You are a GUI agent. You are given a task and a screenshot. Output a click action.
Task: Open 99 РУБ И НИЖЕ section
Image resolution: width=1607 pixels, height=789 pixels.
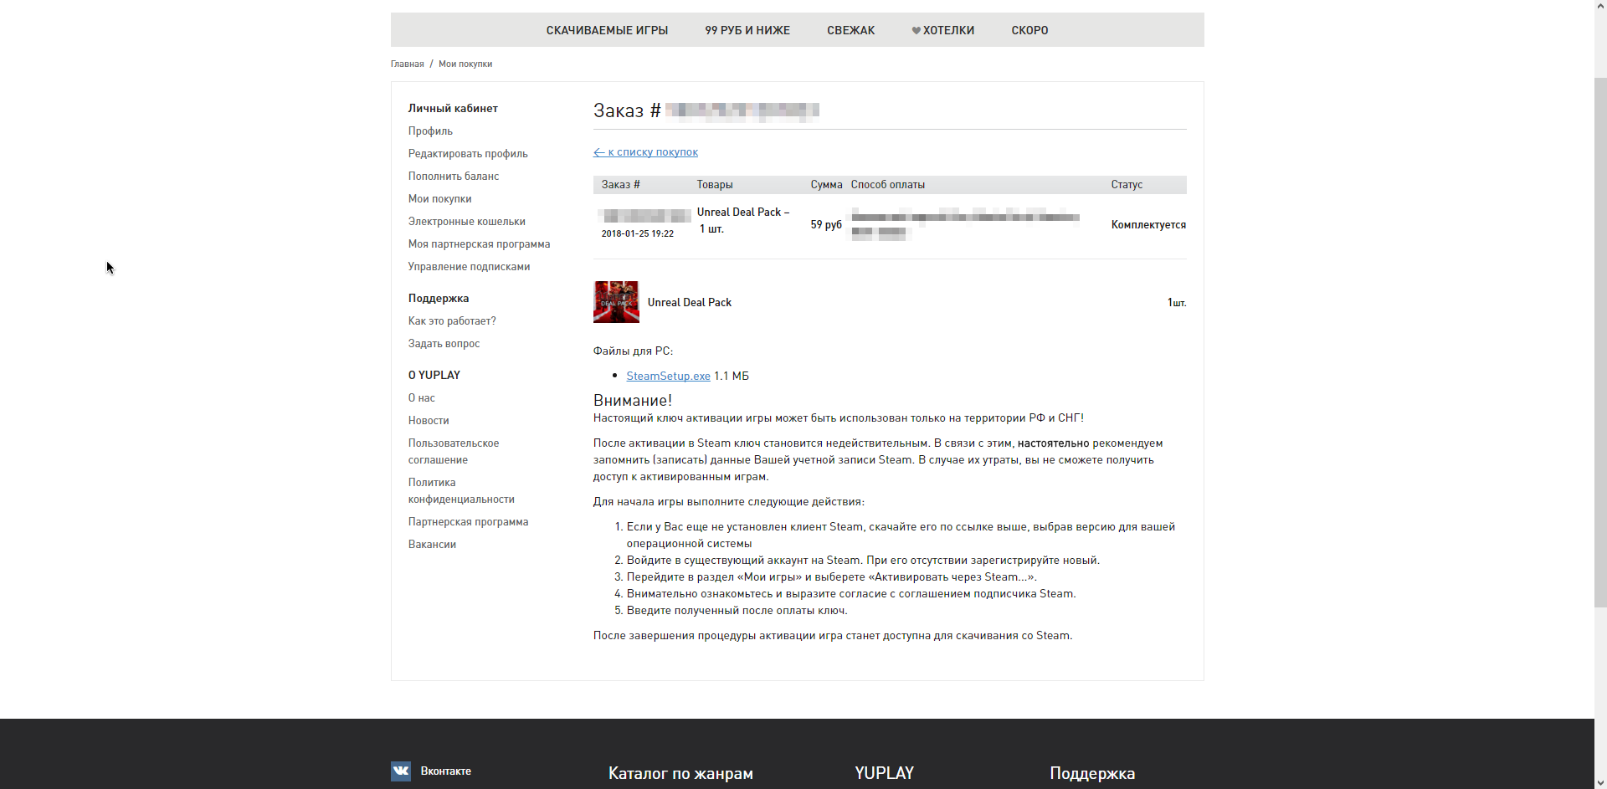[747, 30]
